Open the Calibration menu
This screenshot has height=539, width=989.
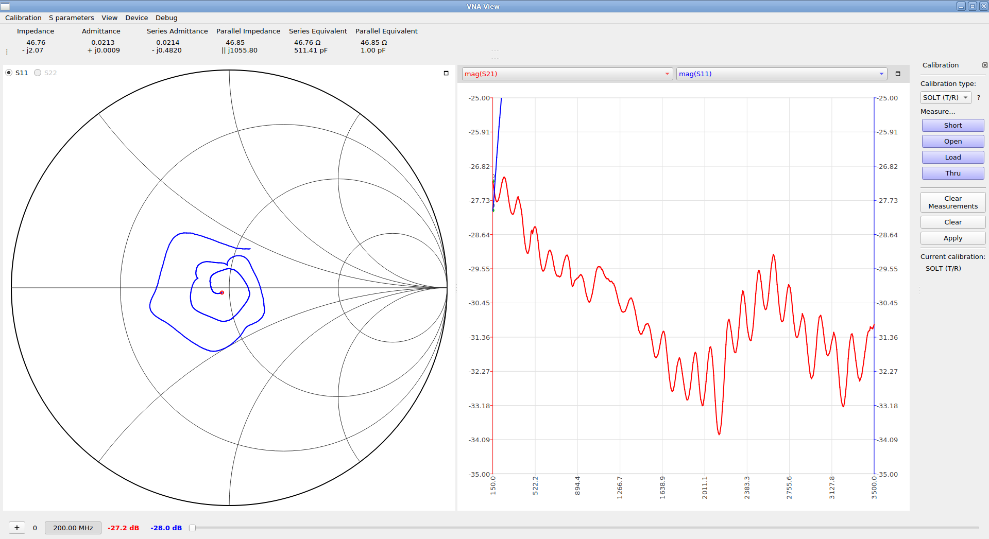[23, 18]
